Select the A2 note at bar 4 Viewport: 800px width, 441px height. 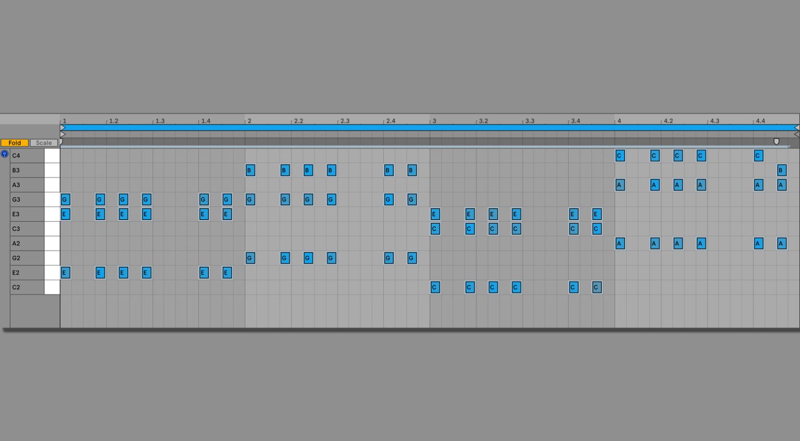(x=619, y=243)
